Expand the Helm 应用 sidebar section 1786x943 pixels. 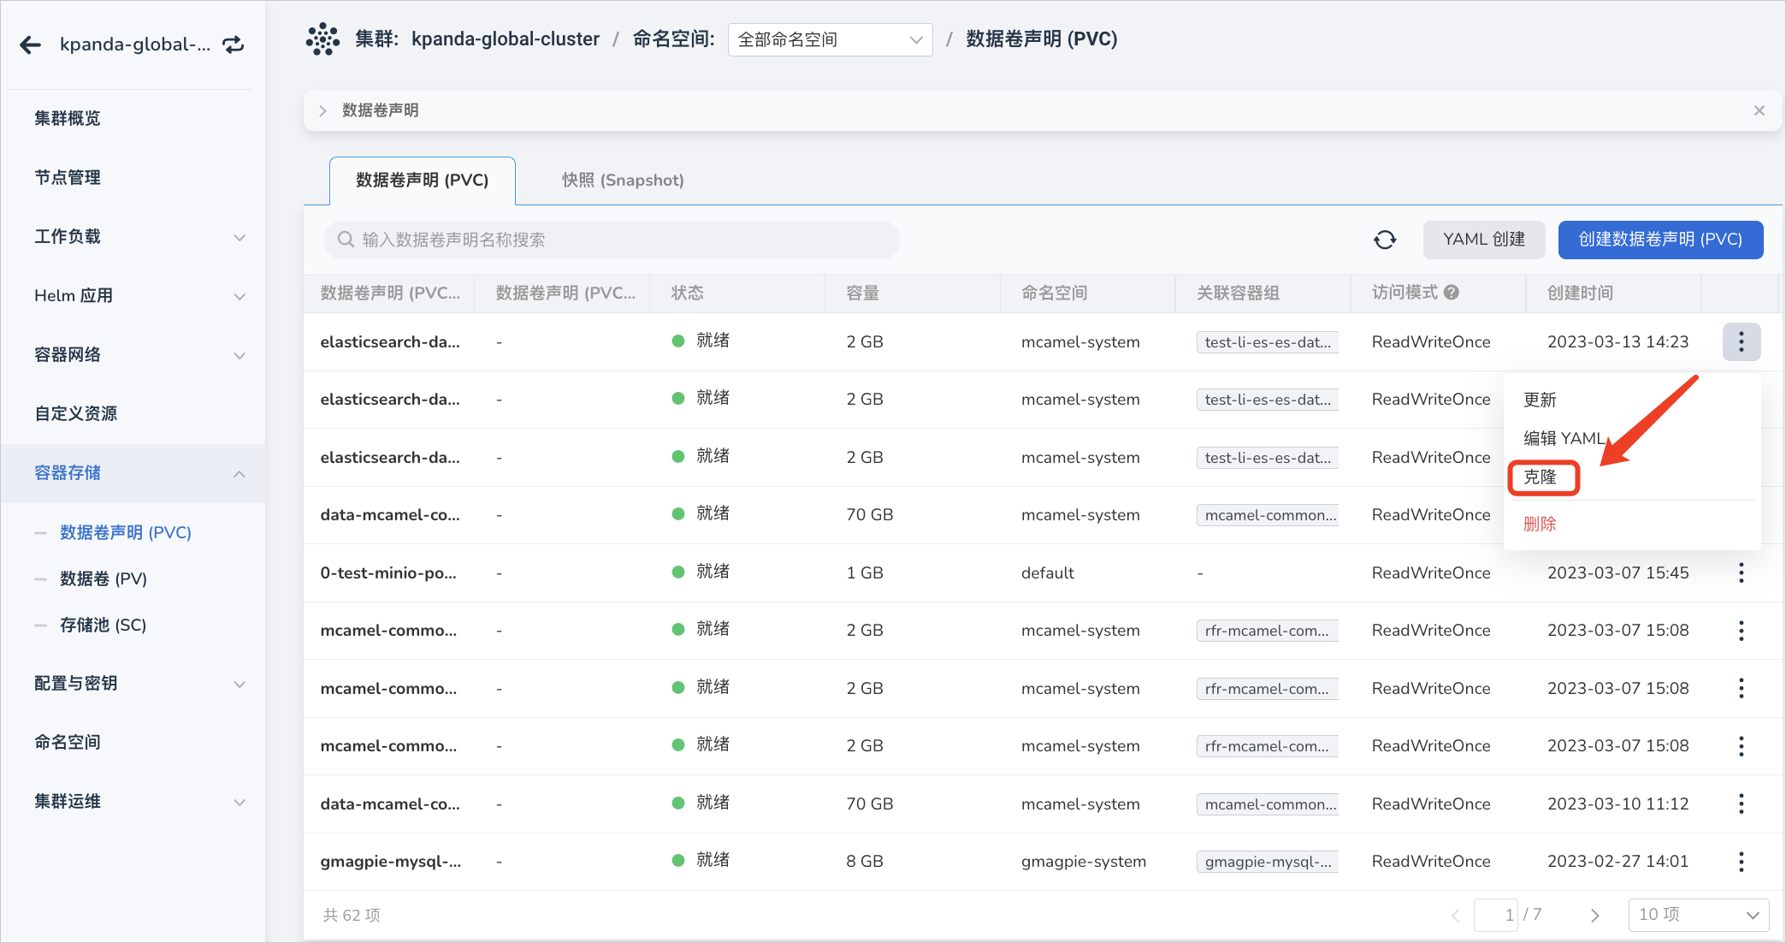tap(240, 296)
